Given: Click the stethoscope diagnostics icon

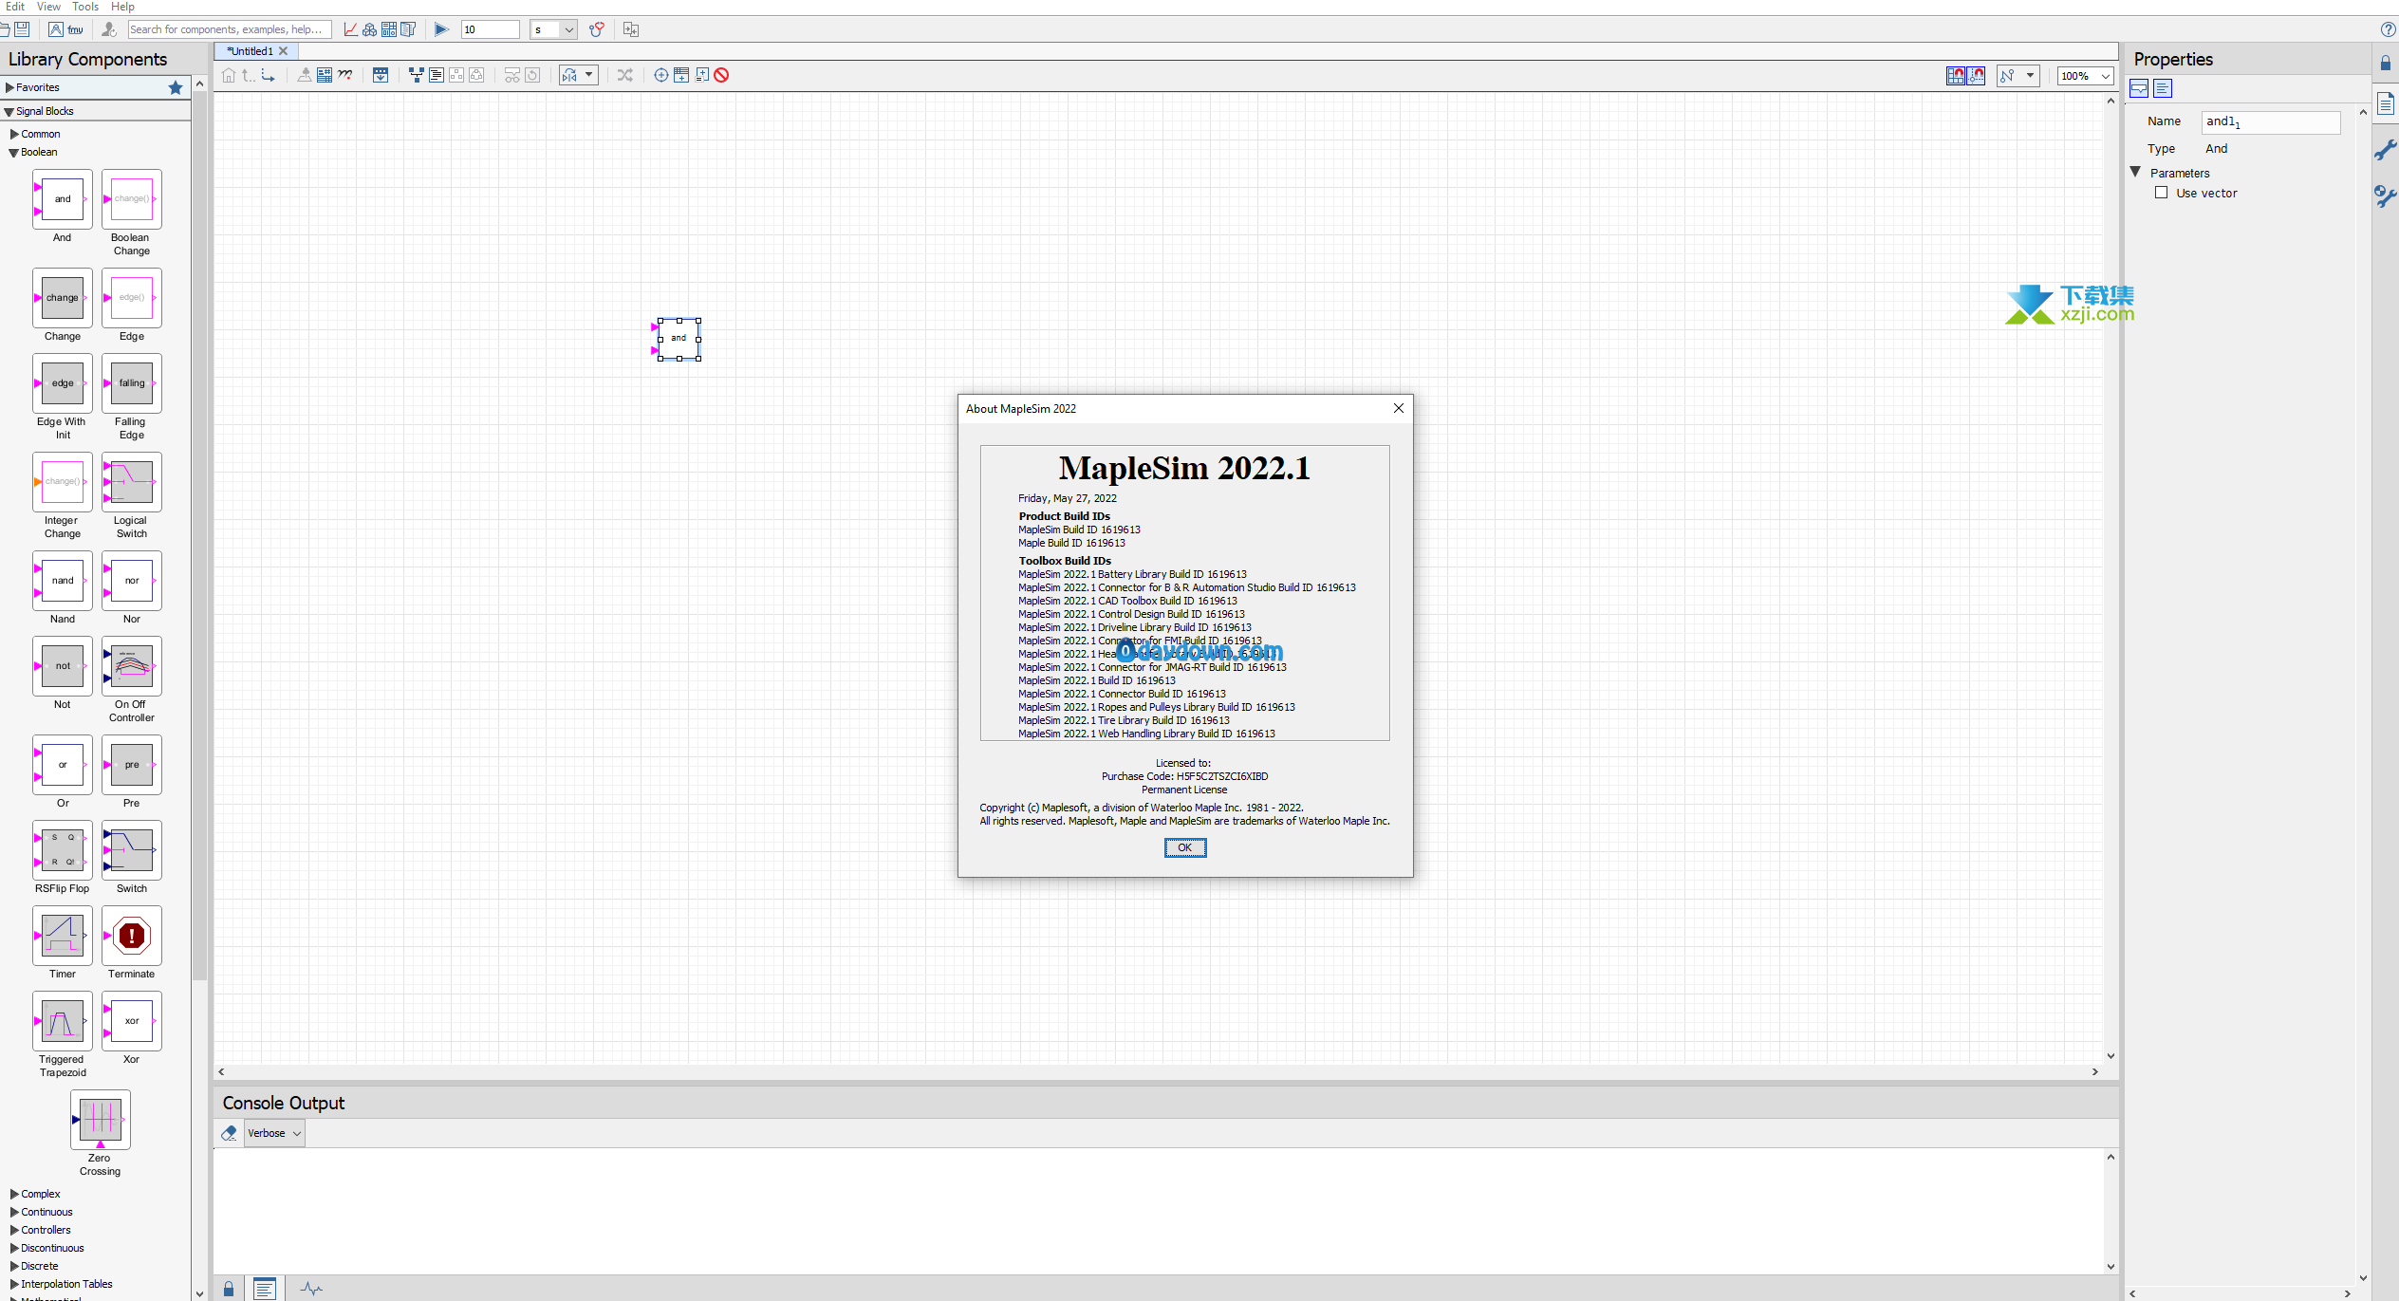Looking at the screenshot, I should click(596, 29).
